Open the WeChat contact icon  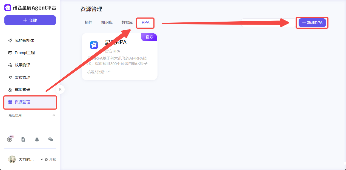(x=50, y=139)
